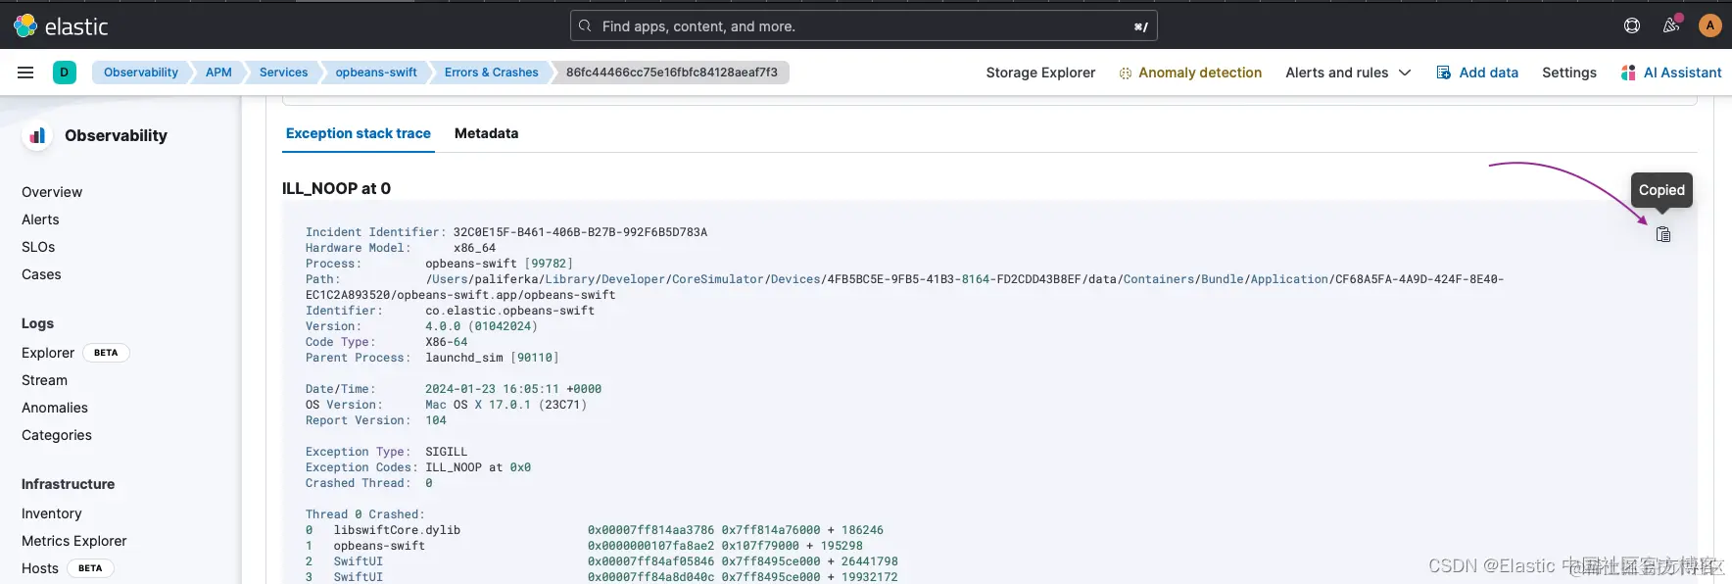Open Anomalies in the sidebar
The width and height of the screenshot is (1732, 584).
coord(55,408)
